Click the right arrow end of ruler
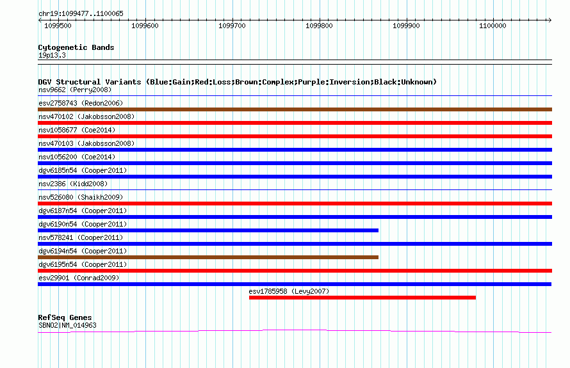 [550, 20]
